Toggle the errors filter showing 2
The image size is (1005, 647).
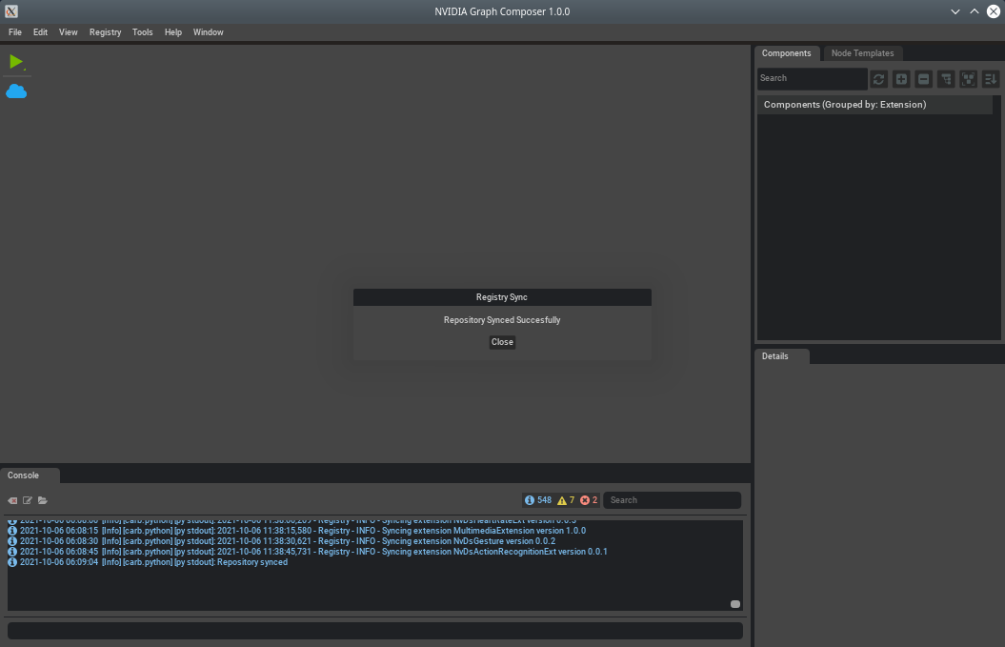589,500
